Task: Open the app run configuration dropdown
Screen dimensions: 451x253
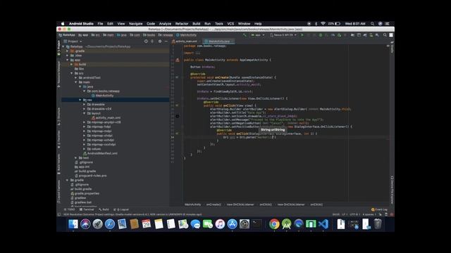Action: (258, 35)
